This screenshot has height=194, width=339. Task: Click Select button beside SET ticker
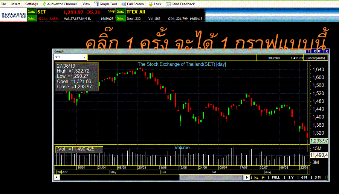point(32,18)
